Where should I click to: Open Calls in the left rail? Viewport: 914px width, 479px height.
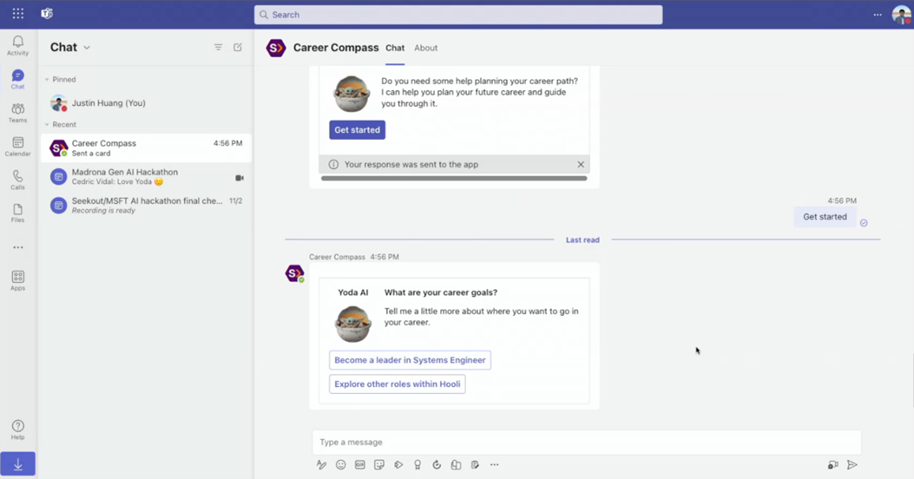click(17, 180)
